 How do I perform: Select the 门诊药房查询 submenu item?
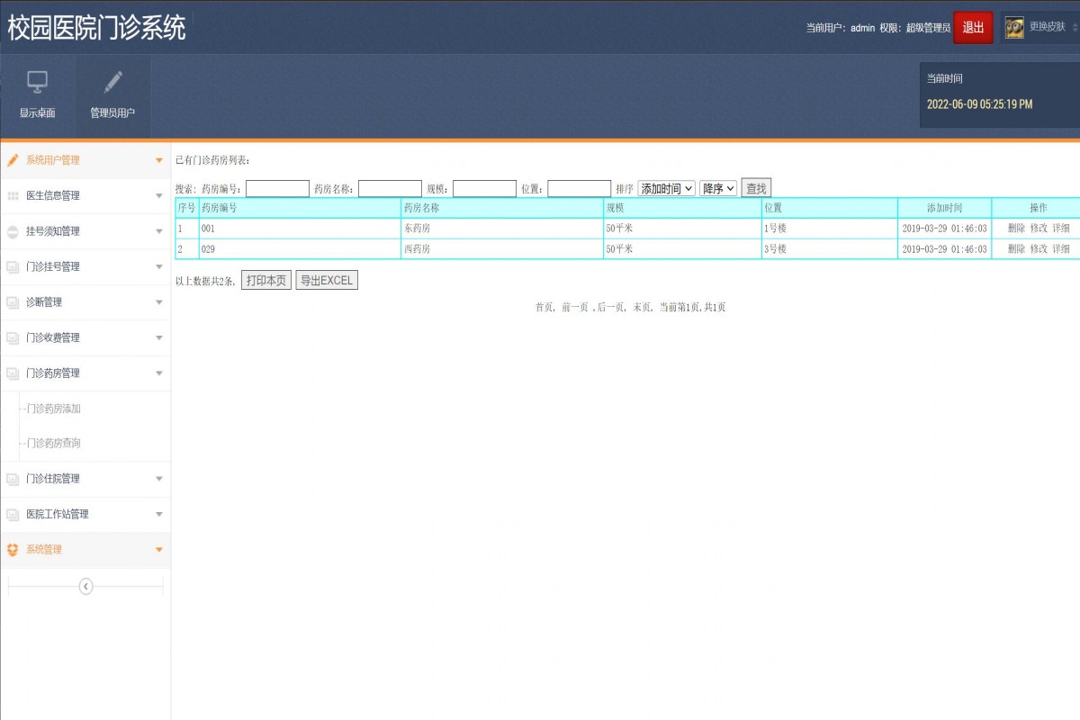coord(54,444)
